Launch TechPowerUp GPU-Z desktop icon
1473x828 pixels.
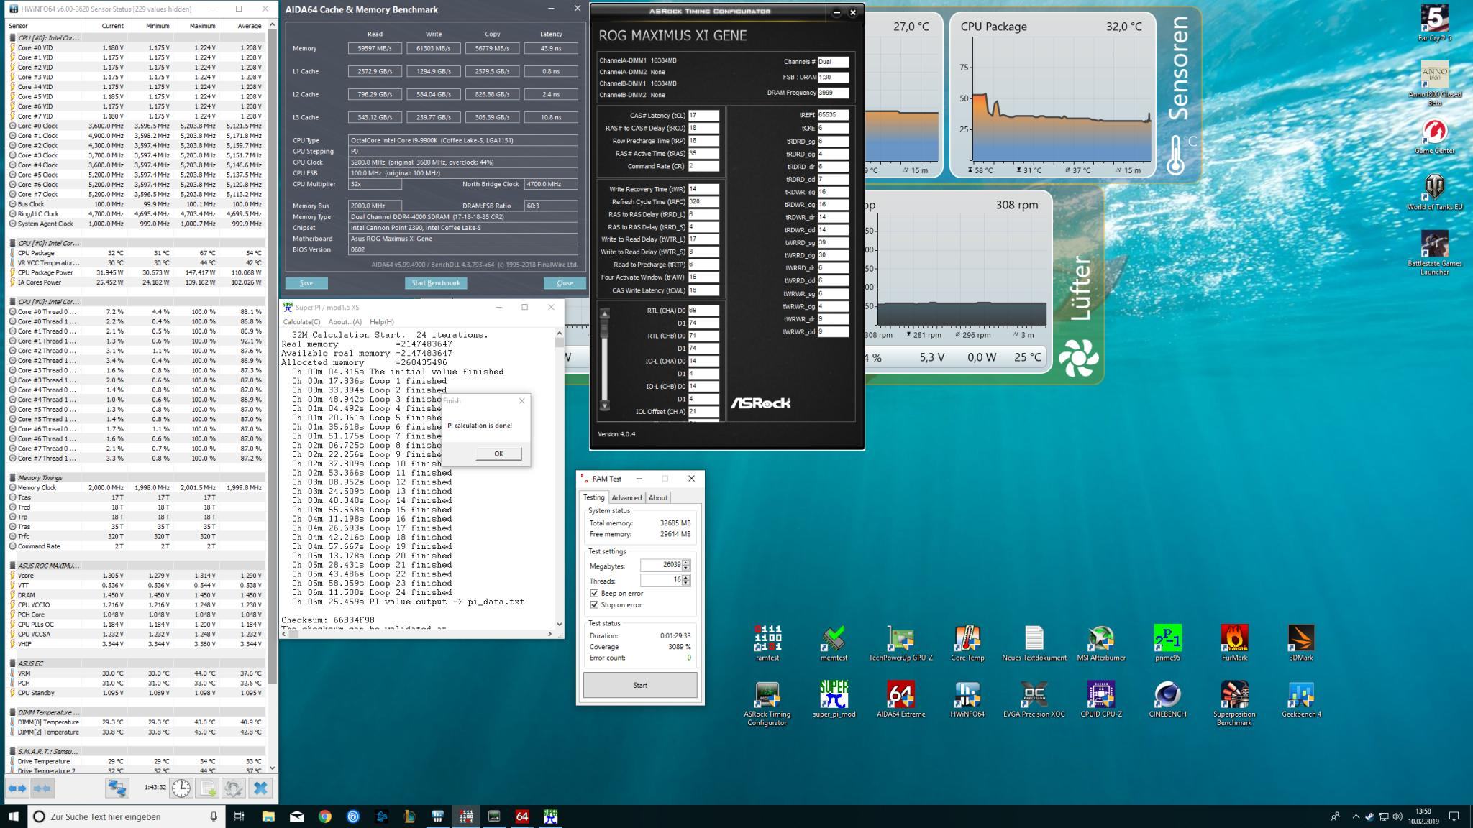click(x=900, y=643)
